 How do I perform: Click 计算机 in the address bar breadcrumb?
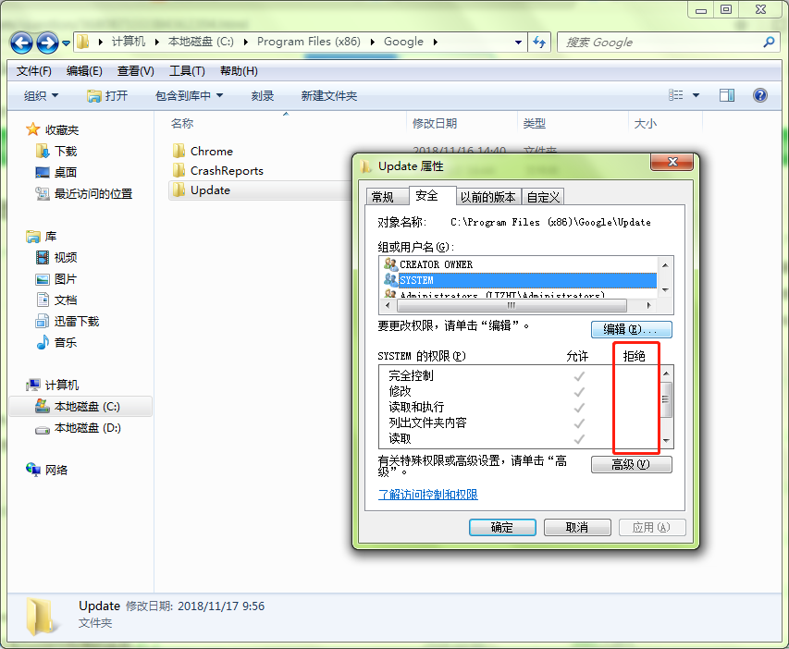point(129,42)
